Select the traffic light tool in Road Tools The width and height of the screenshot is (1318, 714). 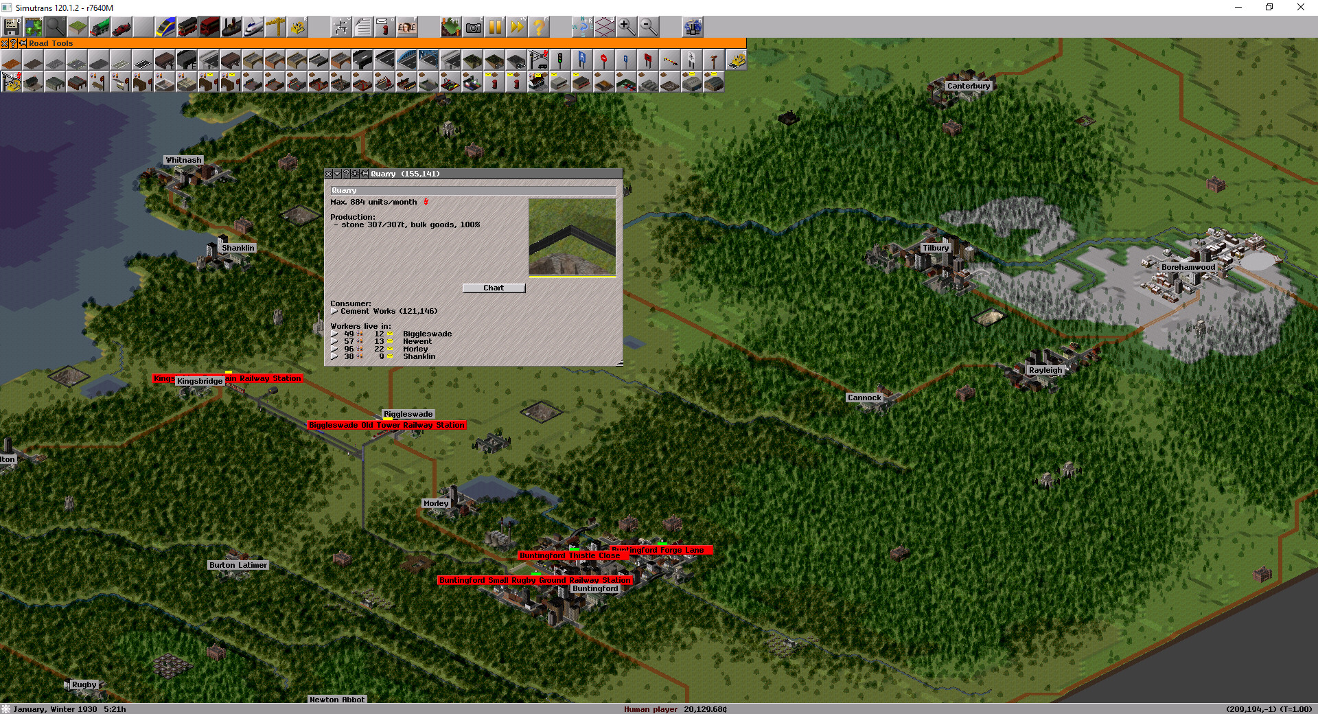click(x=559, y=60)
